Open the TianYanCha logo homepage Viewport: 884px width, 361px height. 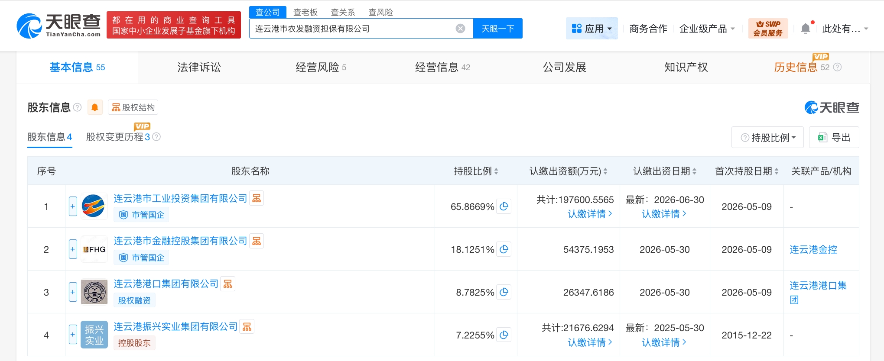click(x=58, y=26)
